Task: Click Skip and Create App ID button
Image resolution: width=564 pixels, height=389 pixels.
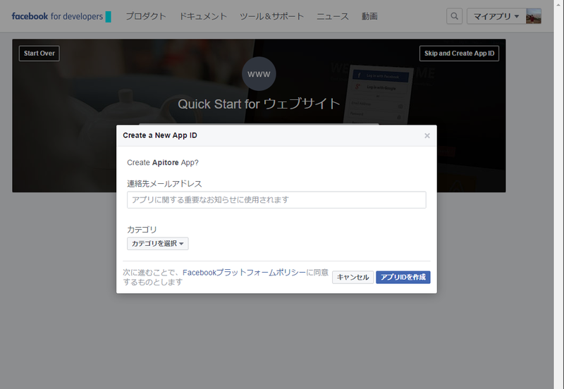Action: [x=460, y=54]
